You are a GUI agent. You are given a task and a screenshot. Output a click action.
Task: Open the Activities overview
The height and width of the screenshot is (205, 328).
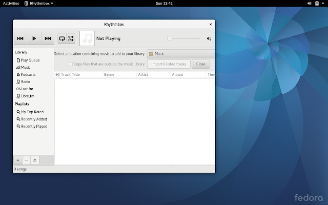tap(11, 4)
